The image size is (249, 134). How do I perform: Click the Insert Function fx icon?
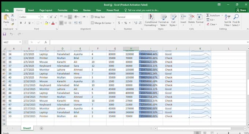(45, 42)
